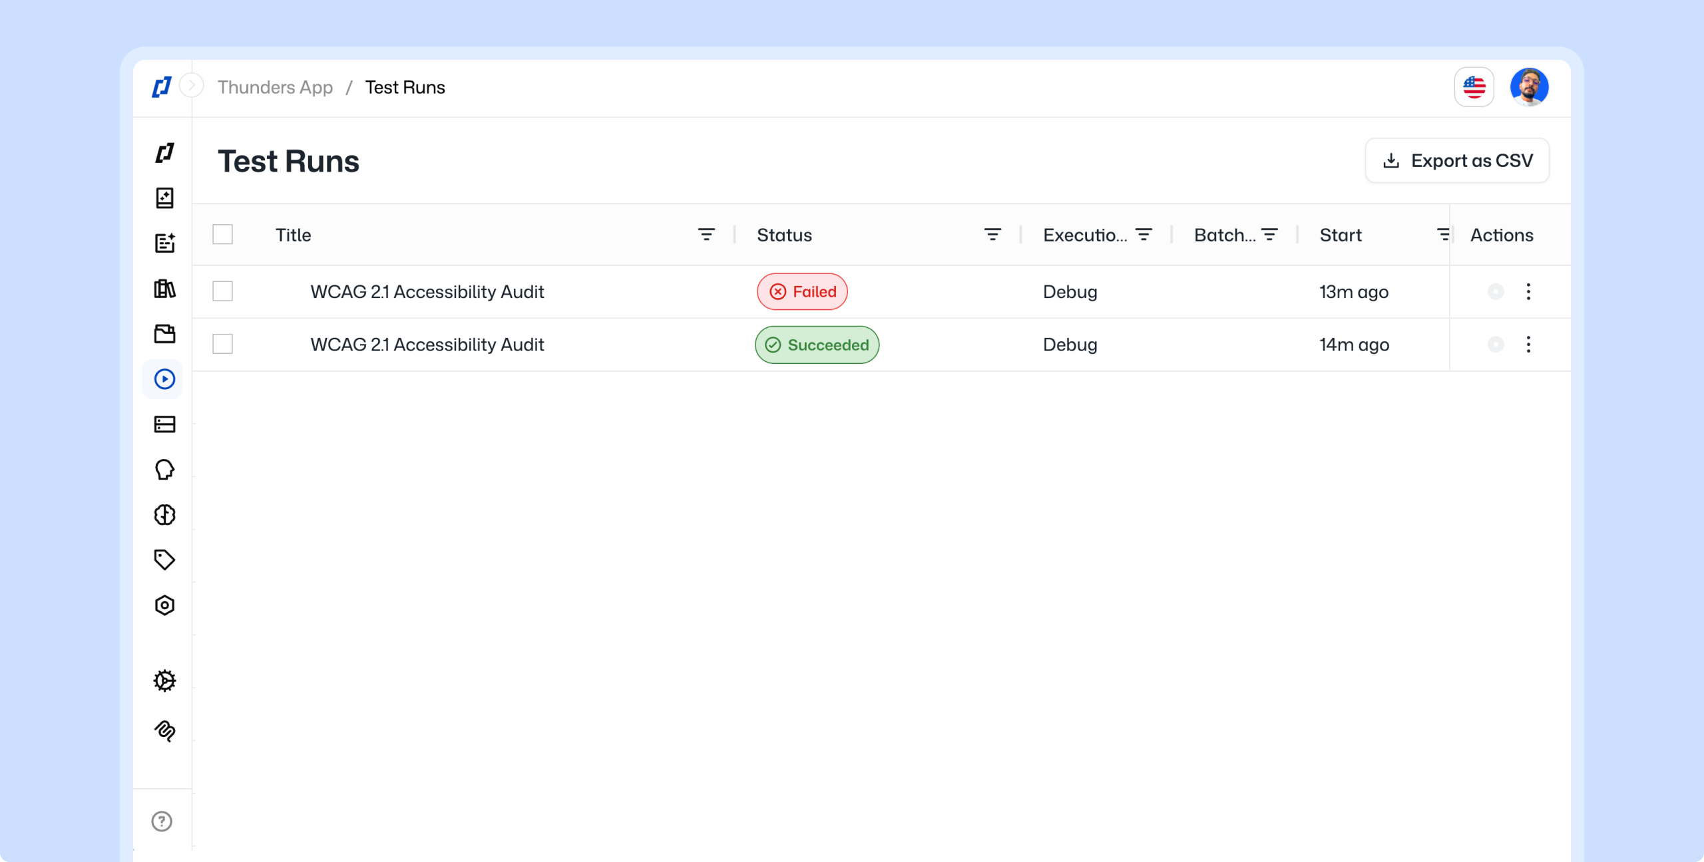Open the Title column filter menu
Viewport: 1704px width, 862px height.
(706, 235)
